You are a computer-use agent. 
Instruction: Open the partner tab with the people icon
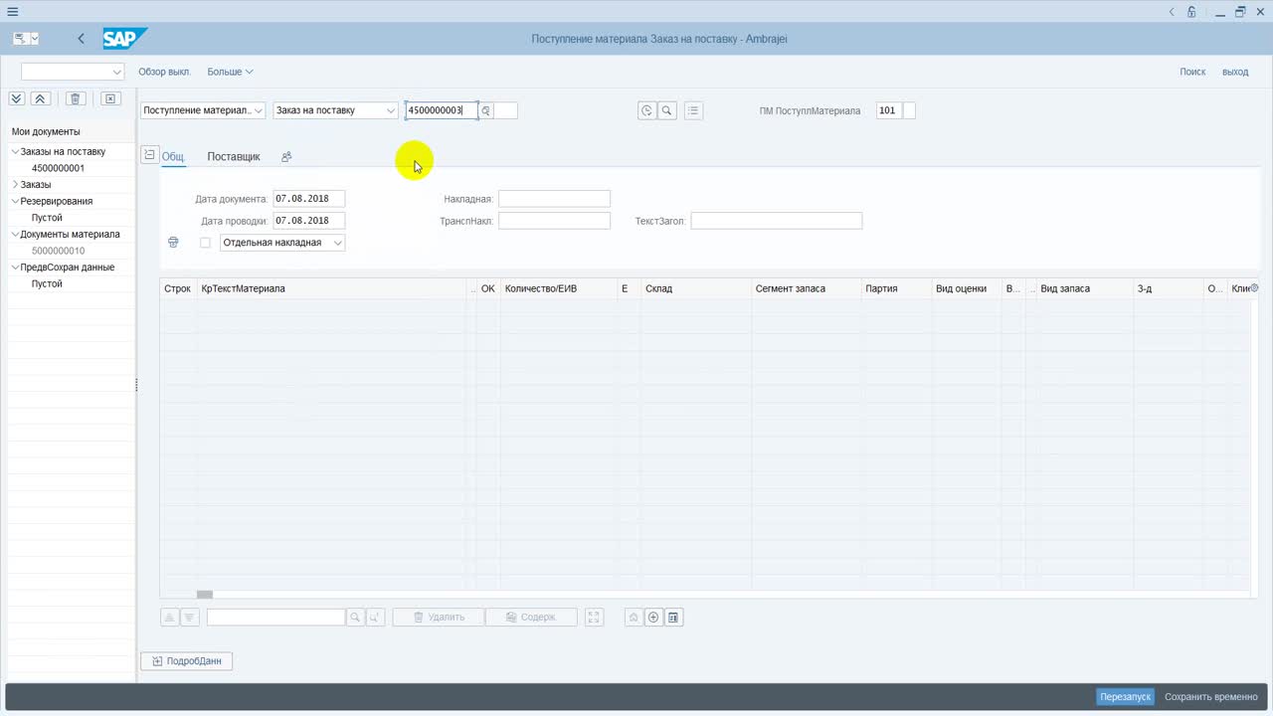(286, 156)
